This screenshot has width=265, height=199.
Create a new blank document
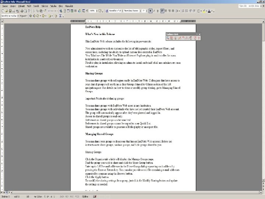pyautogui.click(x=3, y=11)
